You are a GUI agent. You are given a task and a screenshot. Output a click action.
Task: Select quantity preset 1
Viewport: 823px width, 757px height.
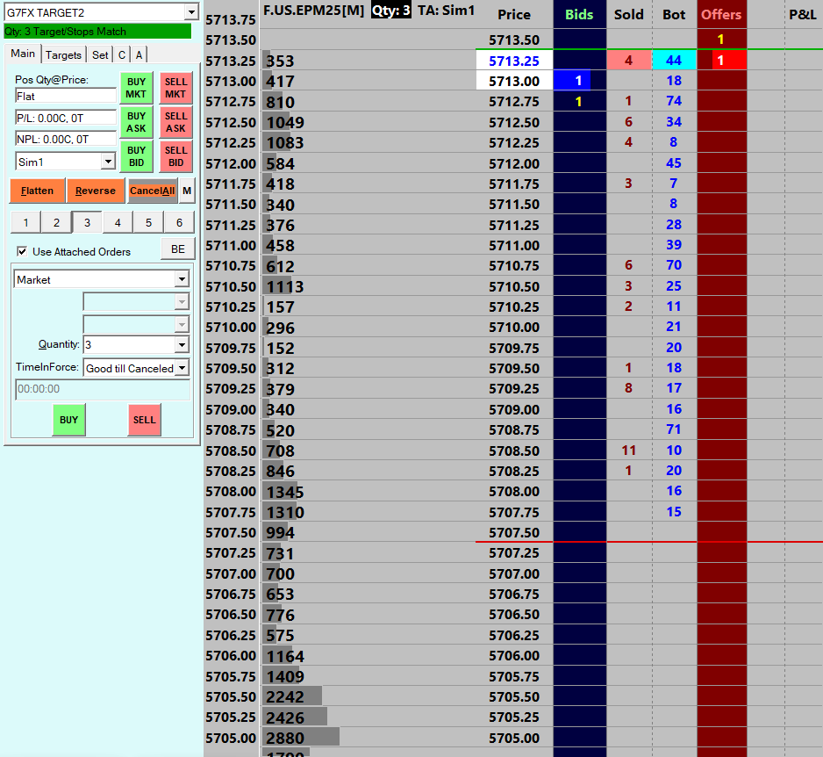pyautogui.click(x=25, y=223)
